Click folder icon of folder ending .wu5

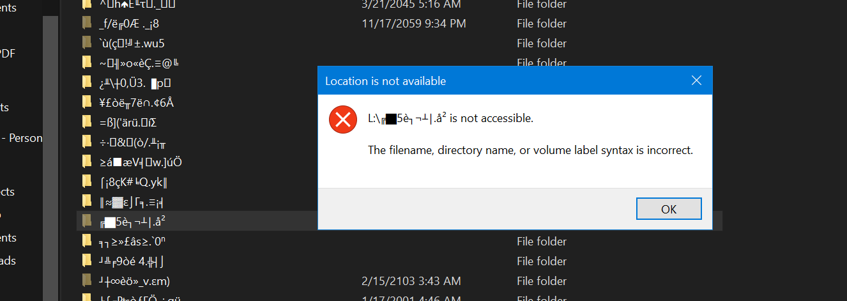(x=88, y=43)
